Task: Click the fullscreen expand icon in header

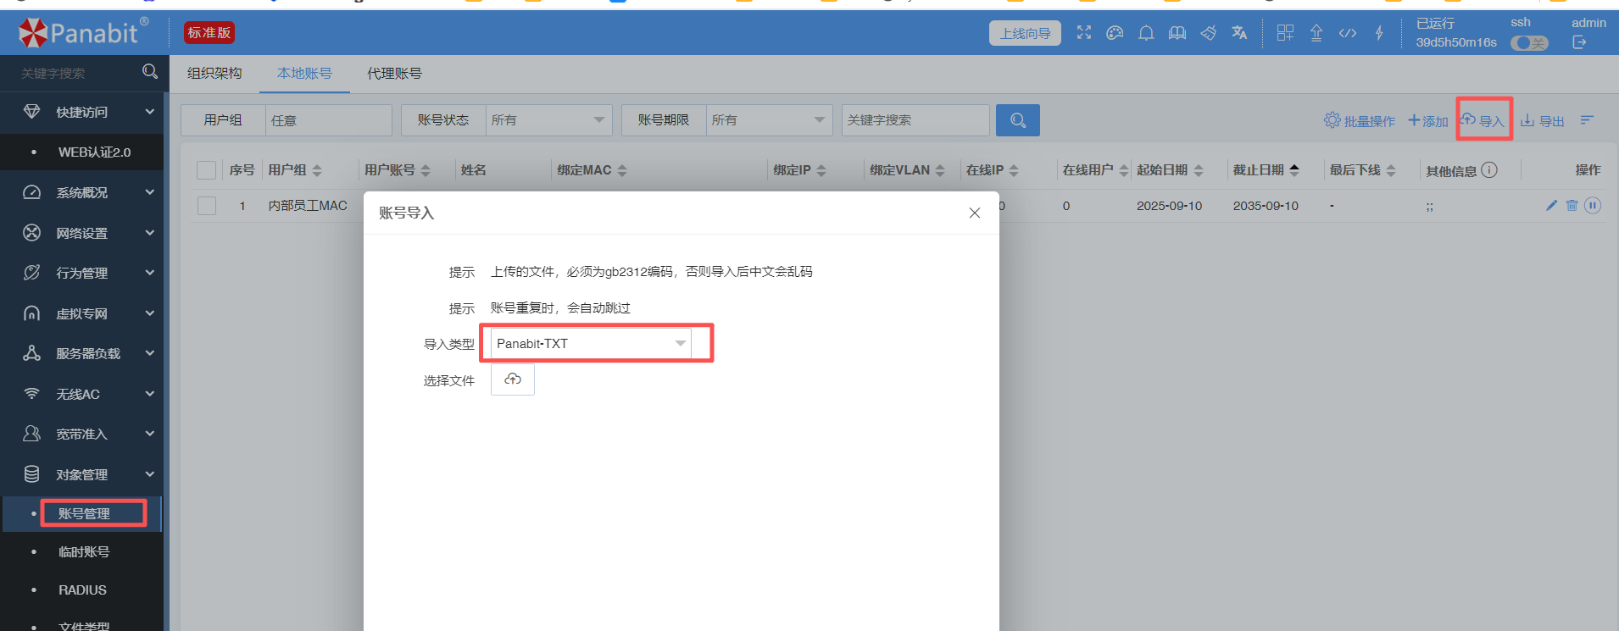Action: pyautogui.click(x=1084, y=33)
